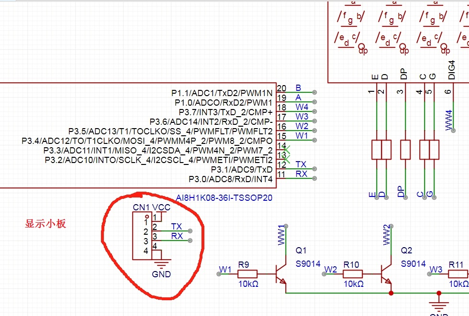Image resolution: width=469 pixels, height=316 pixels.
Task: Select pin name P1.0/ADC0/RxD2/PWM1
Action: pyautogui.click(x=223, y=103)
